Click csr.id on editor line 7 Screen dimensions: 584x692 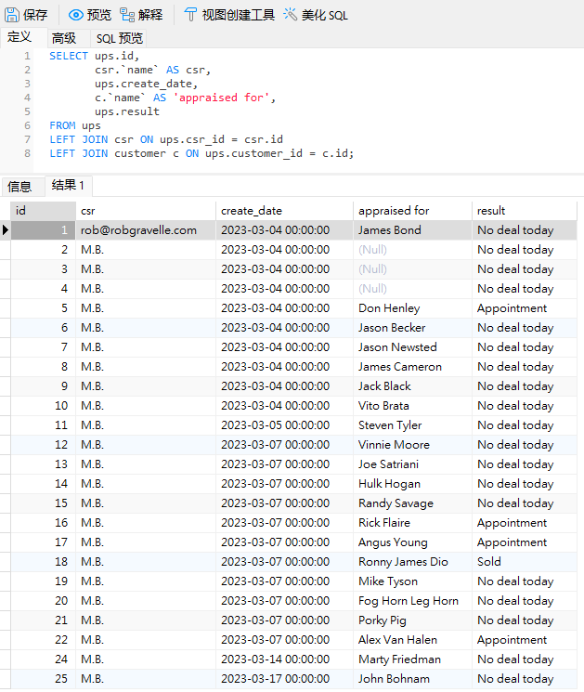pyautogui.click(x=264, y=139)
